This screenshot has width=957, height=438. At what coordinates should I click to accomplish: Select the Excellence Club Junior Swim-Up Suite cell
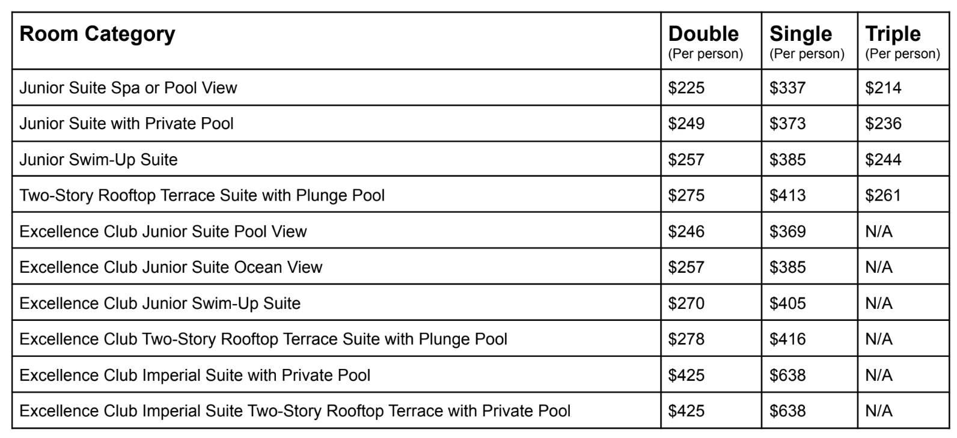click(160, 303)
